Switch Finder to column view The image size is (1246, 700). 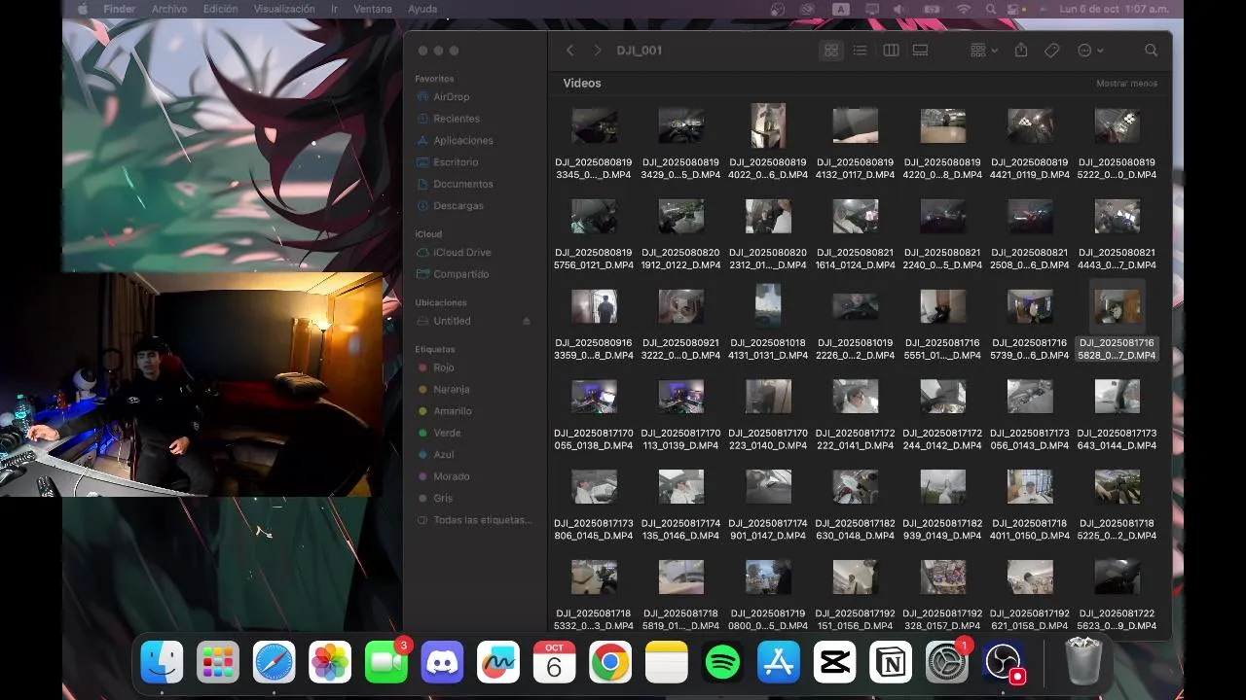pyautogui.click(x=891, y=51)
